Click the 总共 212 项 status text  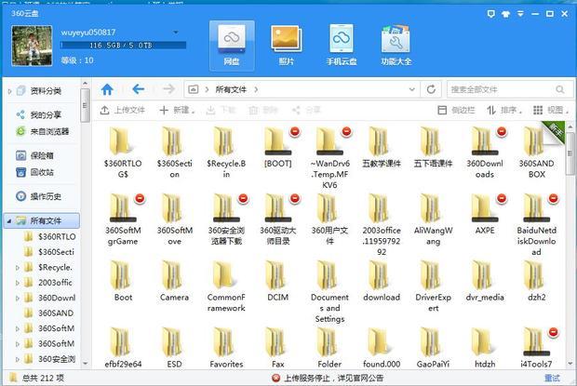pos(43,378)
